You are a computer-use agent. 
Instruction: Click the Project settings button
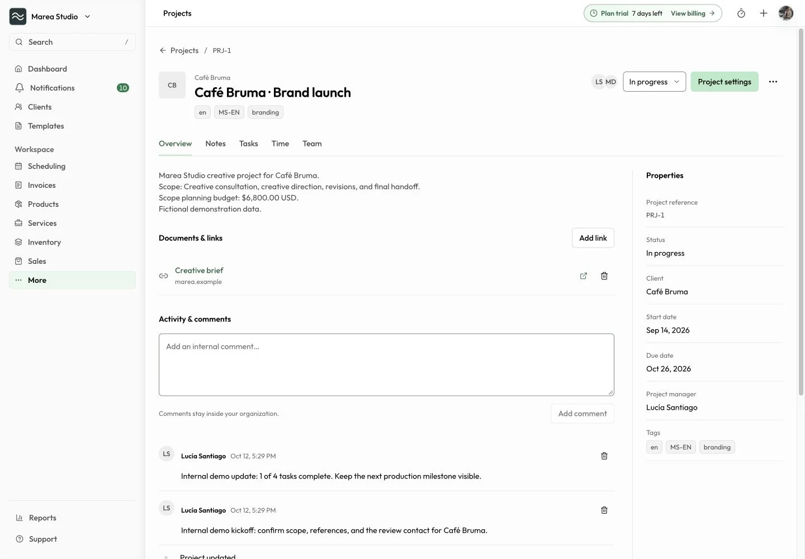point(724,82)
